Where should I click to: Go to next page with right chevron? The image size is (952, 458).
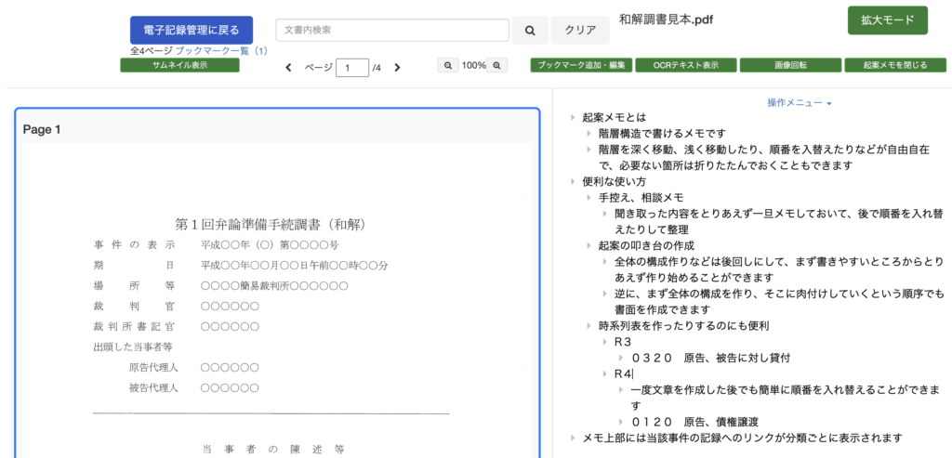(397, 68)
